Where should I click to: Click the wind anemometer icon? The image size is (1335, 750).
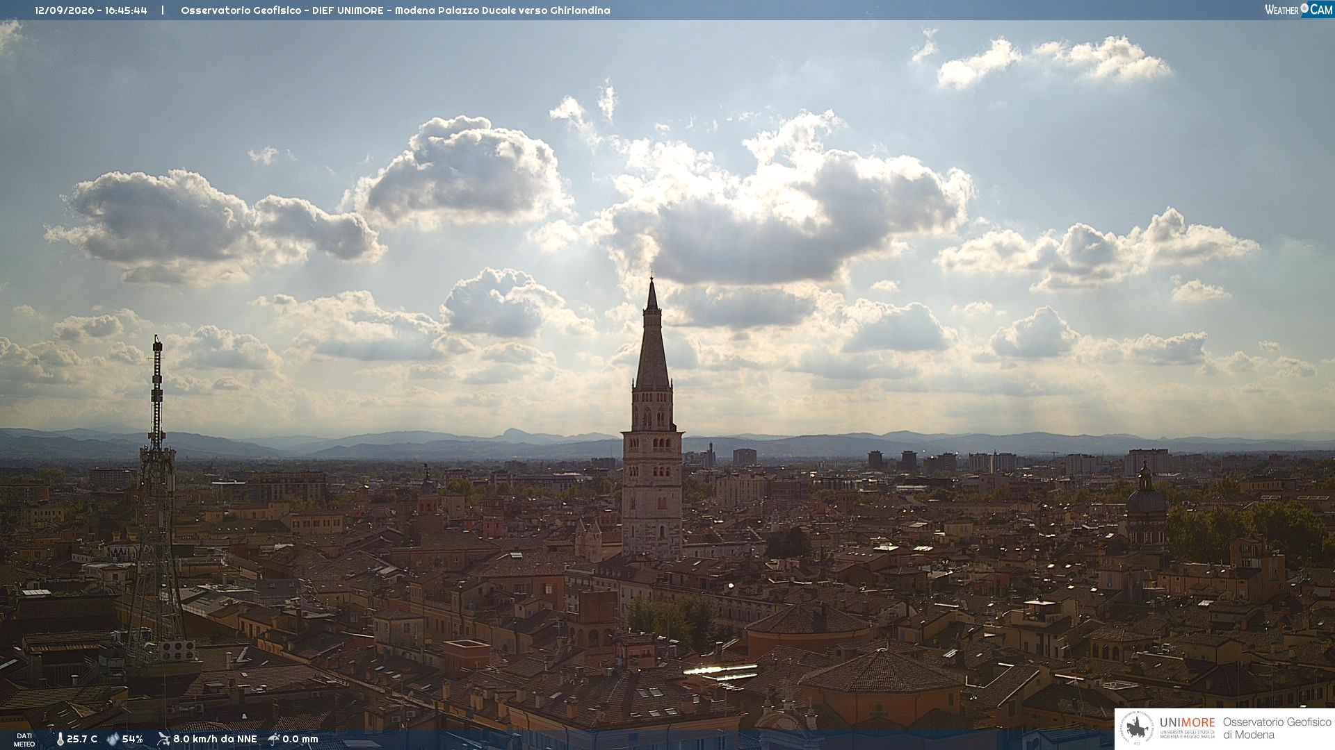tap(163, 739)
